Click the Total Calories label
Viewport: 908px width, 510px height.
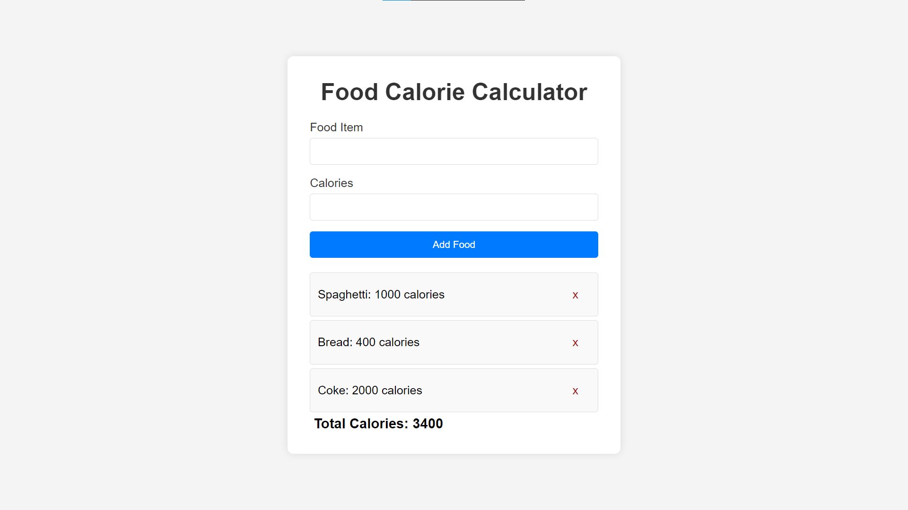361,424
